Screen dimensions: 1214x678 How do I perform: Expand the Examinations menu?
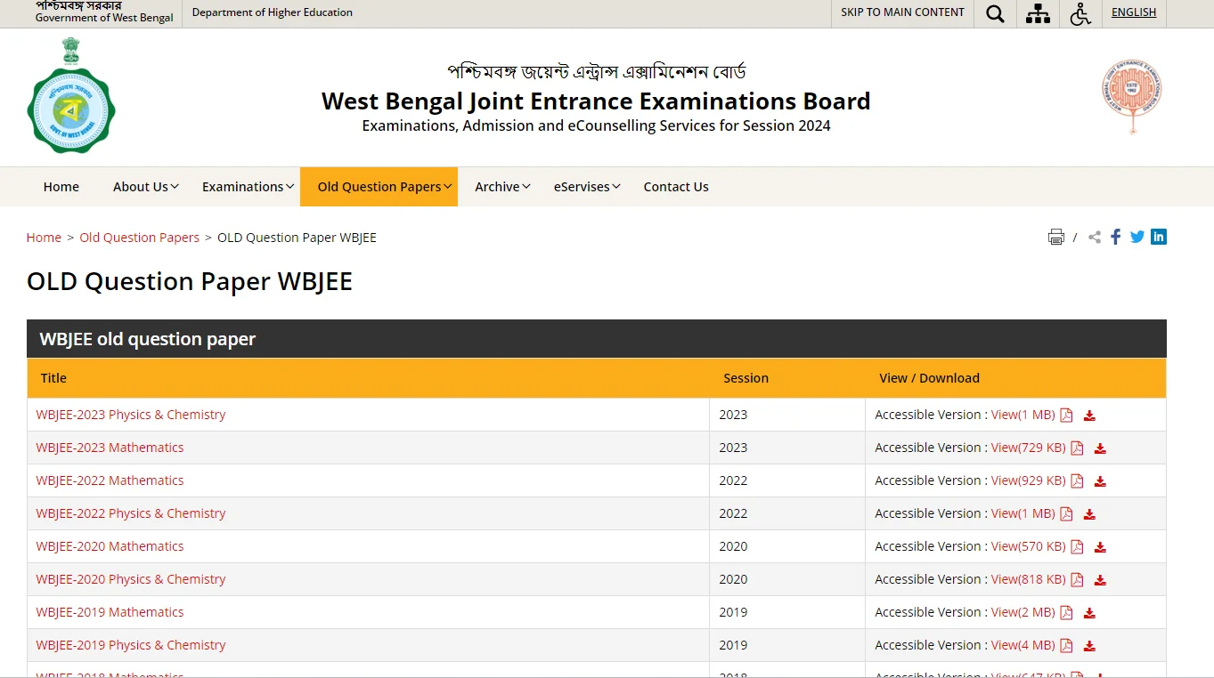click(248, 187)
